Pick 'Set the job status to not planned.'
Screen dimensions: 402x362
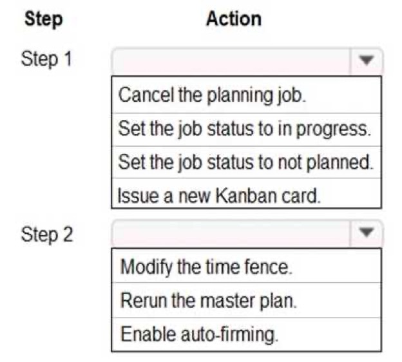pyautogui.click(x=246, y=162)
